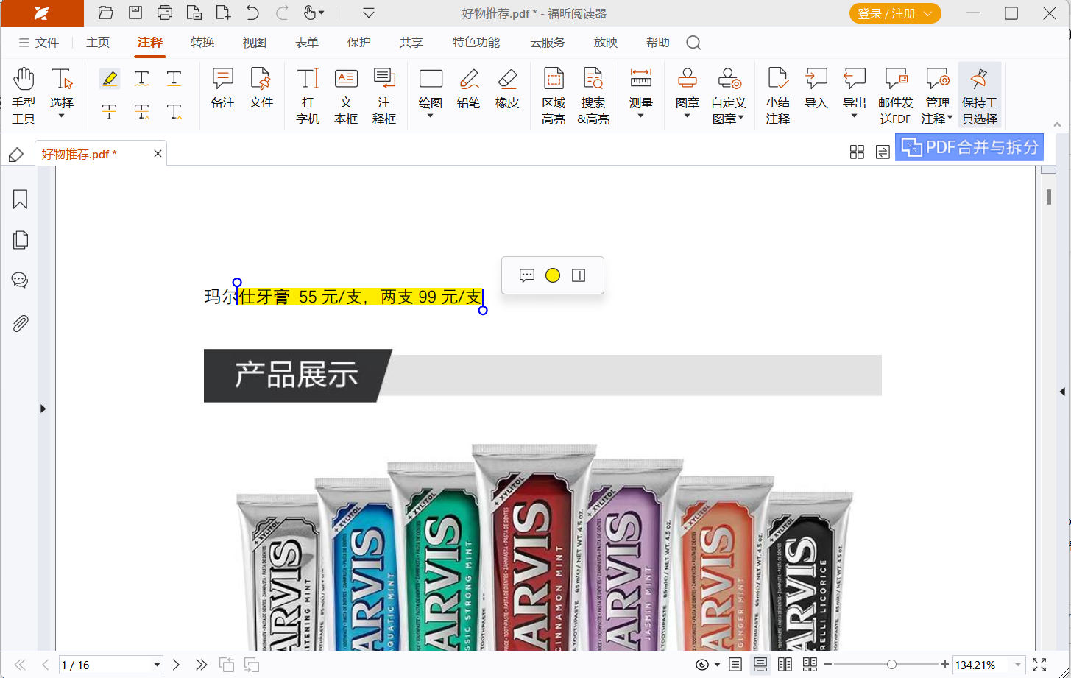Open the Bookmarks side panel
This screenshot has height=678, width=1071.
20,199
